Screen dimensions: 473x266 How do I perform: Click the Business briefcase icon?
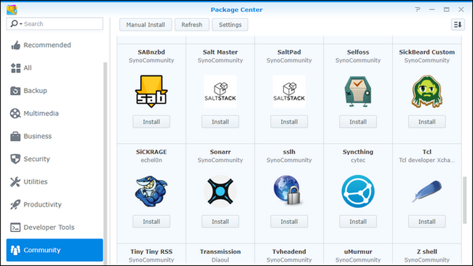click(x=16, y=136)
